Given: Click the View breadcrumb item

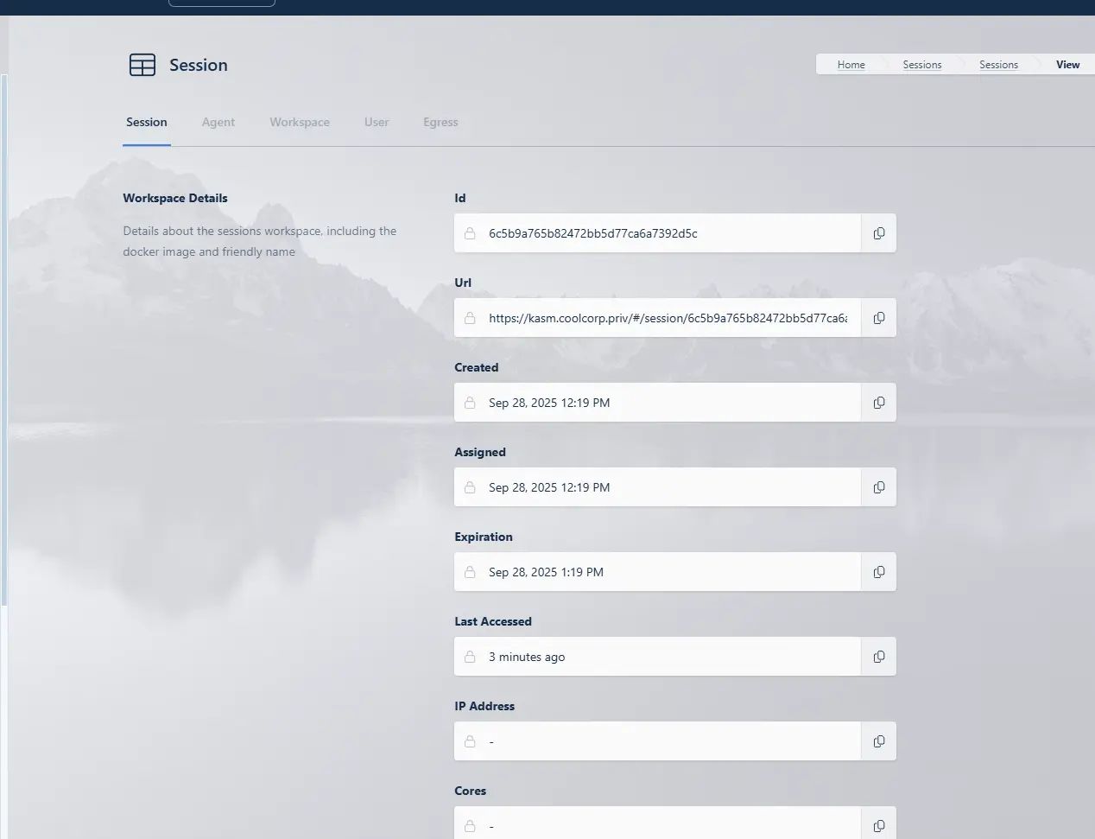Looking at the screenshot, I should [1067, 65].
